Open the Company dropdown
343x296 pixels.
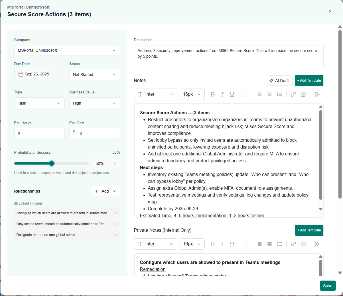click(67, 50)
